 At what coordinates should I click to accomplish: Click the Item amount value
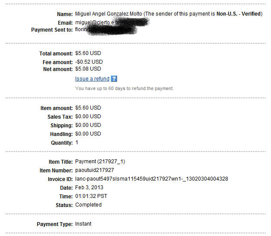[x=88, y=108]
